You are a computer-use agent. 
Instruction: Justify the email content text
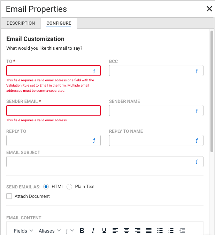click(x=149, y=230)
